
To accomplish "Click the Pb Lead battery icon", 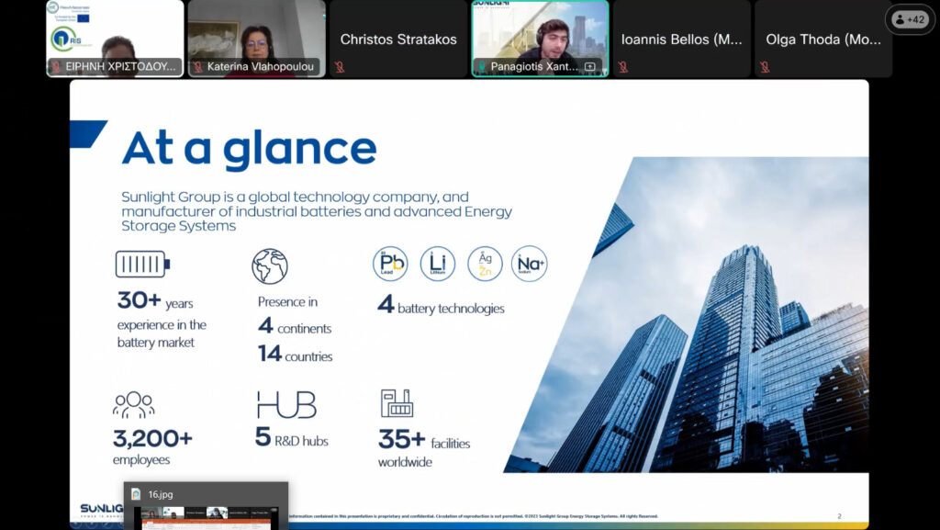I will coord(390,264).
